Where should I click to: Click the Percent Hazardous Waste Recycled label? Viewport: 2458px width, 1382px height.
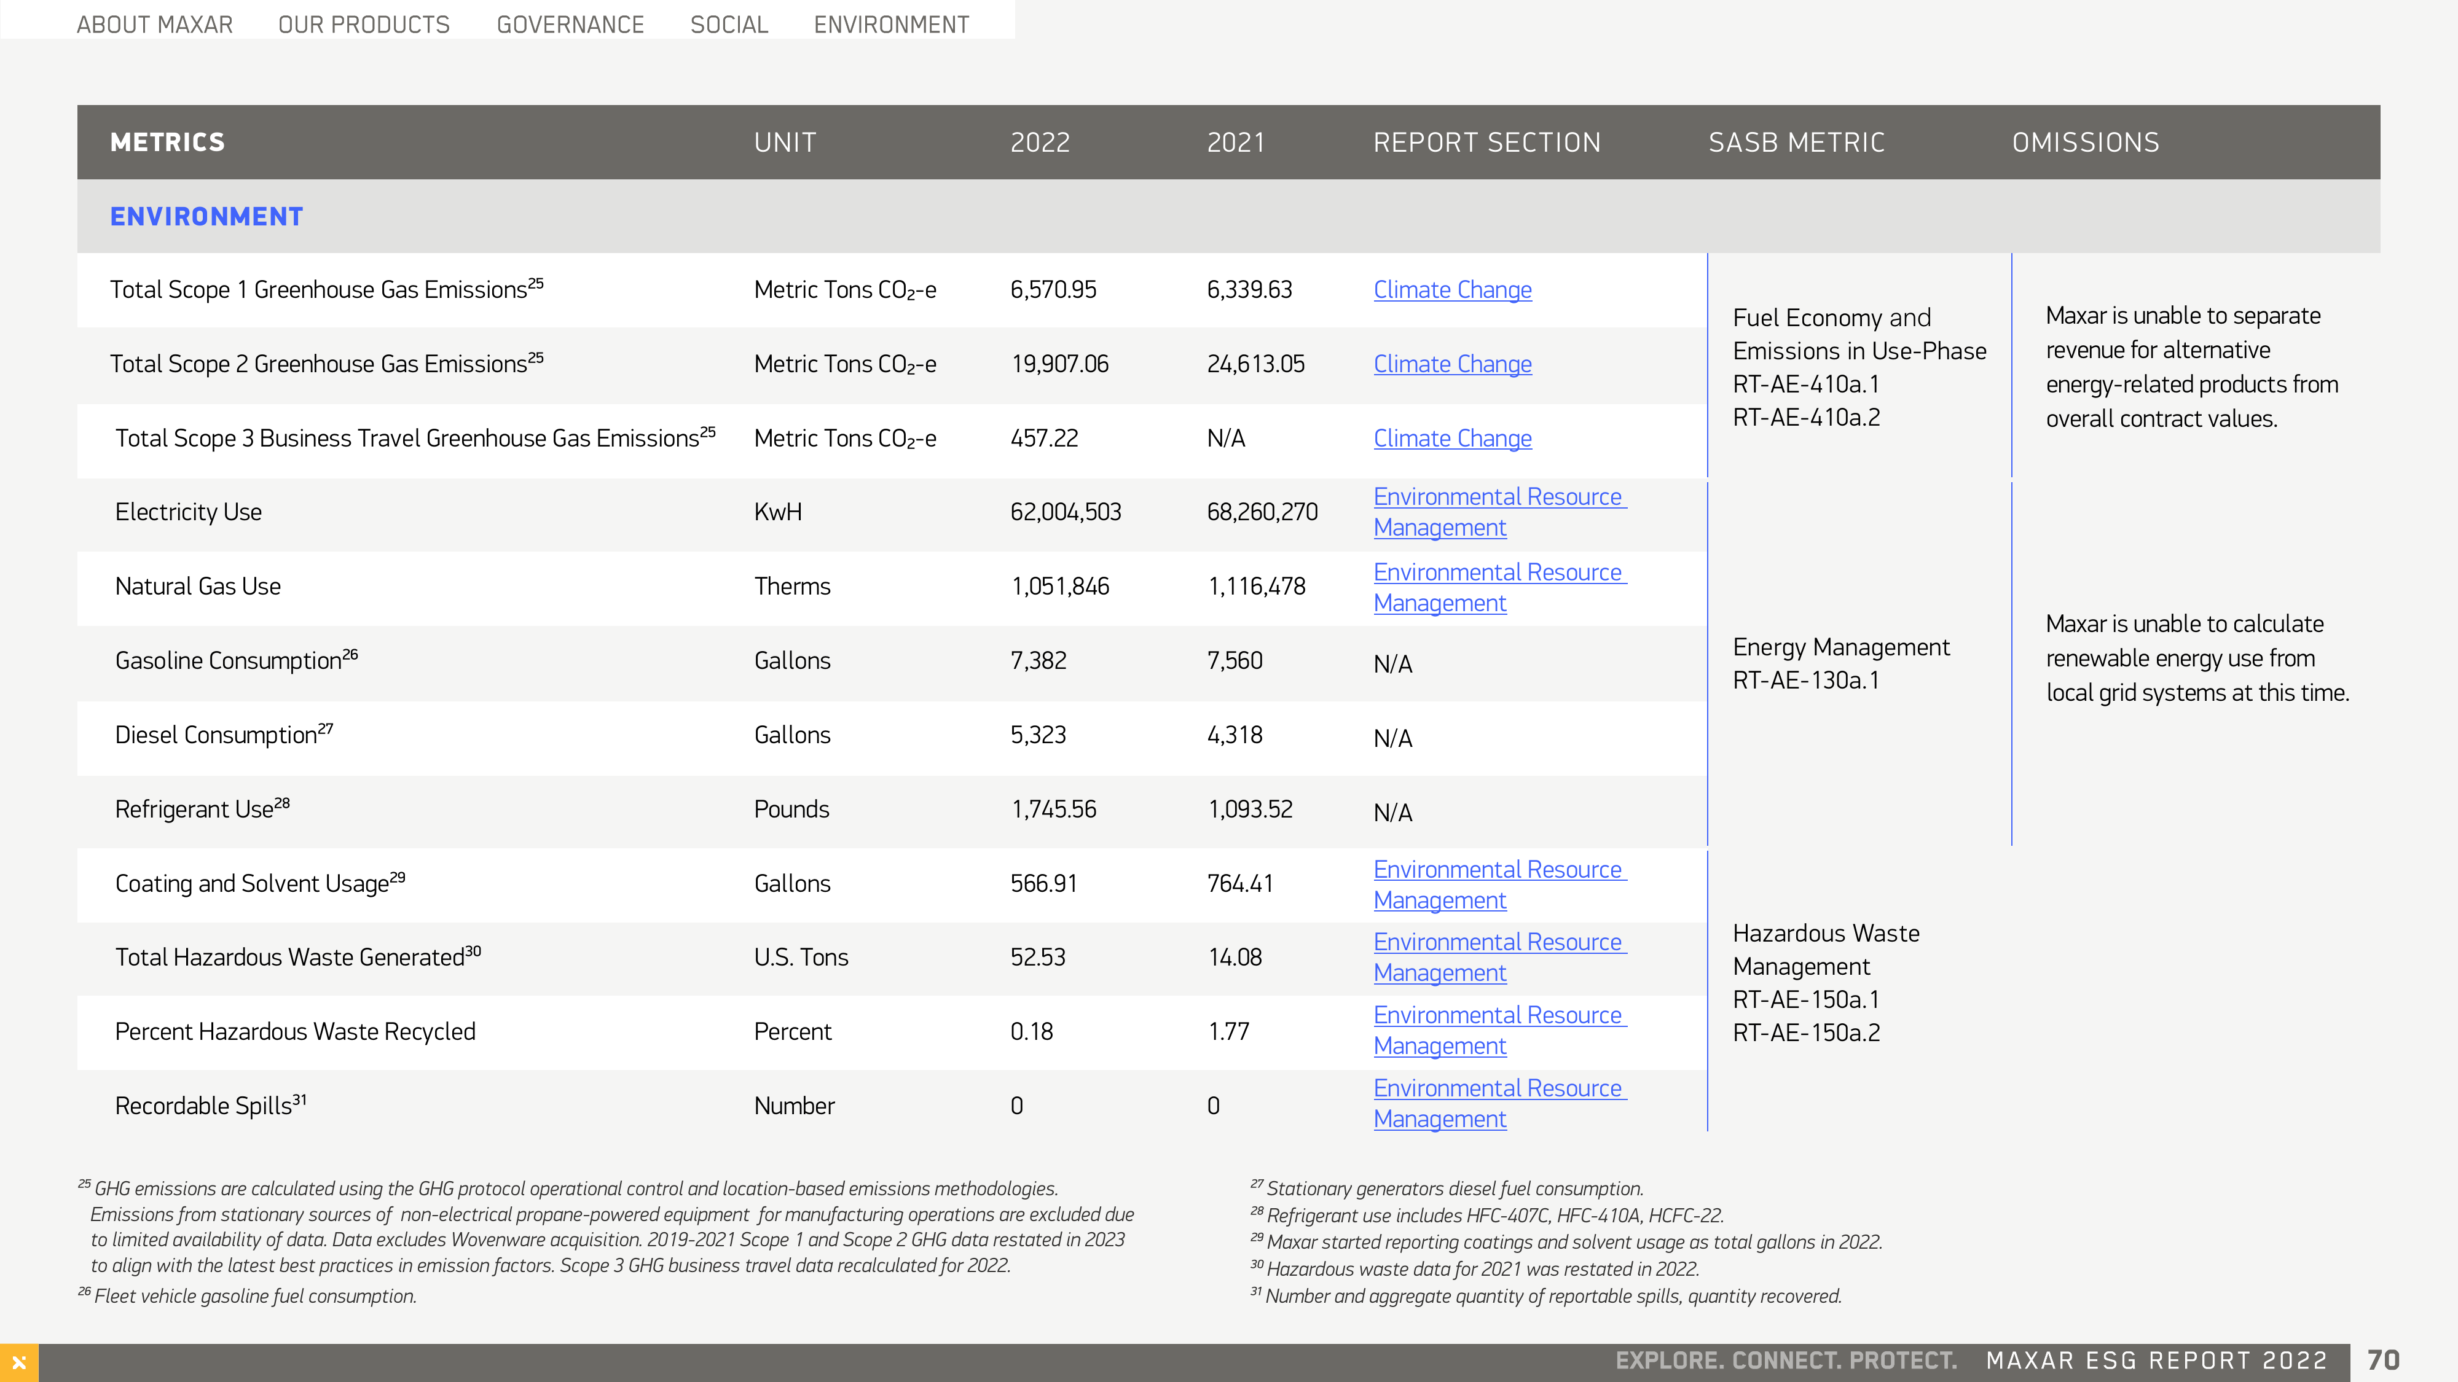coord(295,1032)
